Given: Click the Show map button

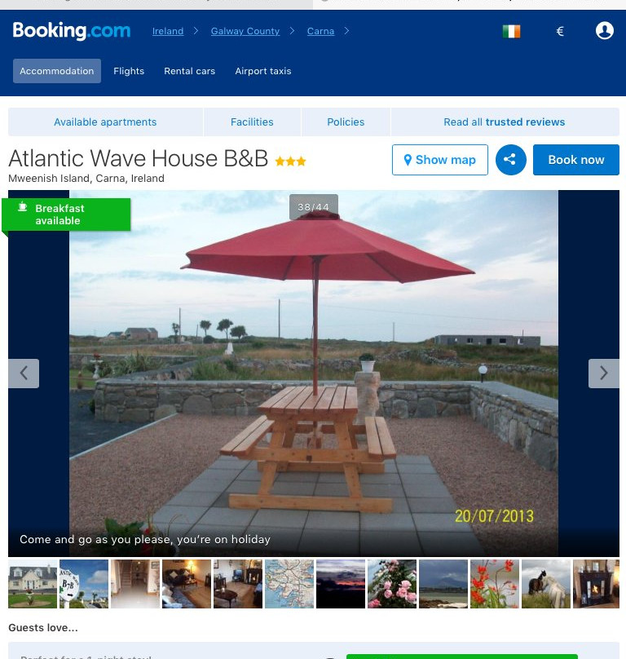Looking at the screenshot, I should pyautogui.click(x=440, y=160).
